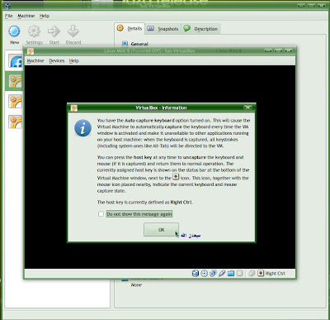The height and width of the screenshot is (320, 330).
Task: Open Machine menu in Linux Mint VM window
Action: (x=35, y=60)
